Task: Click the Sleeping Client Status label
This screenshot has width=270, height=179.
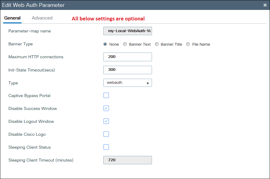Action: click(29, 147)
